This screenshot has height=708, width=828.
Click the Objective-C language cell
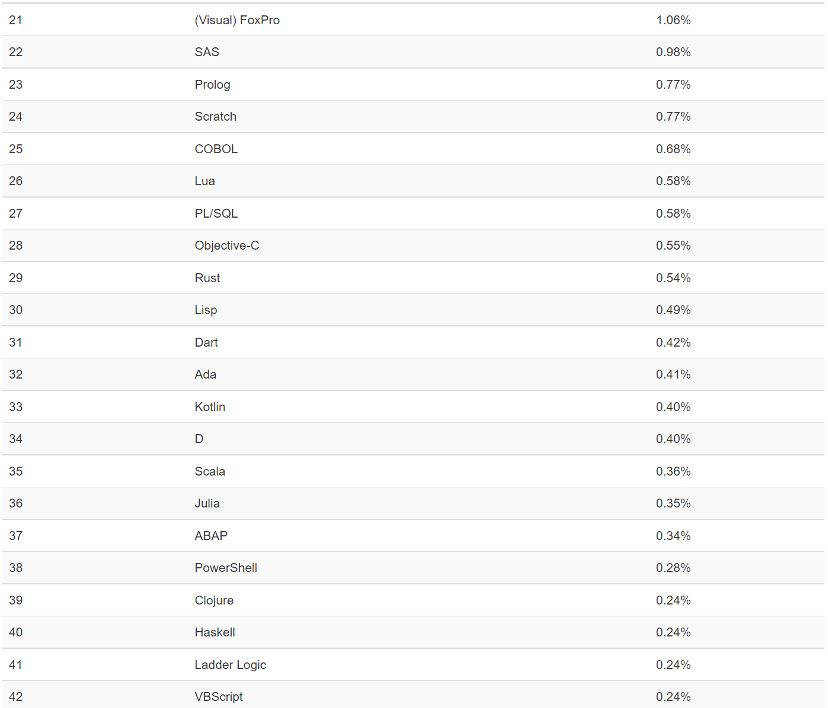pos(226,245)
